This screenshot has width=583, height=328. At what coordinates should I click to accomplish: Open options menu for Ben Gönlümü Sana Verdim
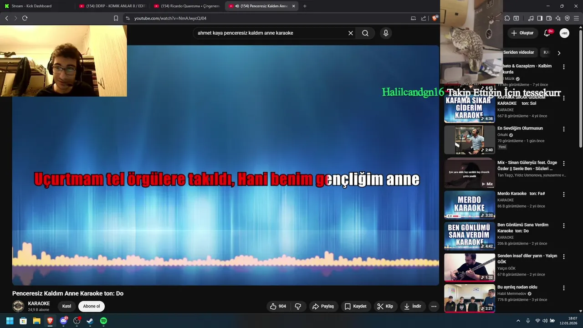coord(564,225)
